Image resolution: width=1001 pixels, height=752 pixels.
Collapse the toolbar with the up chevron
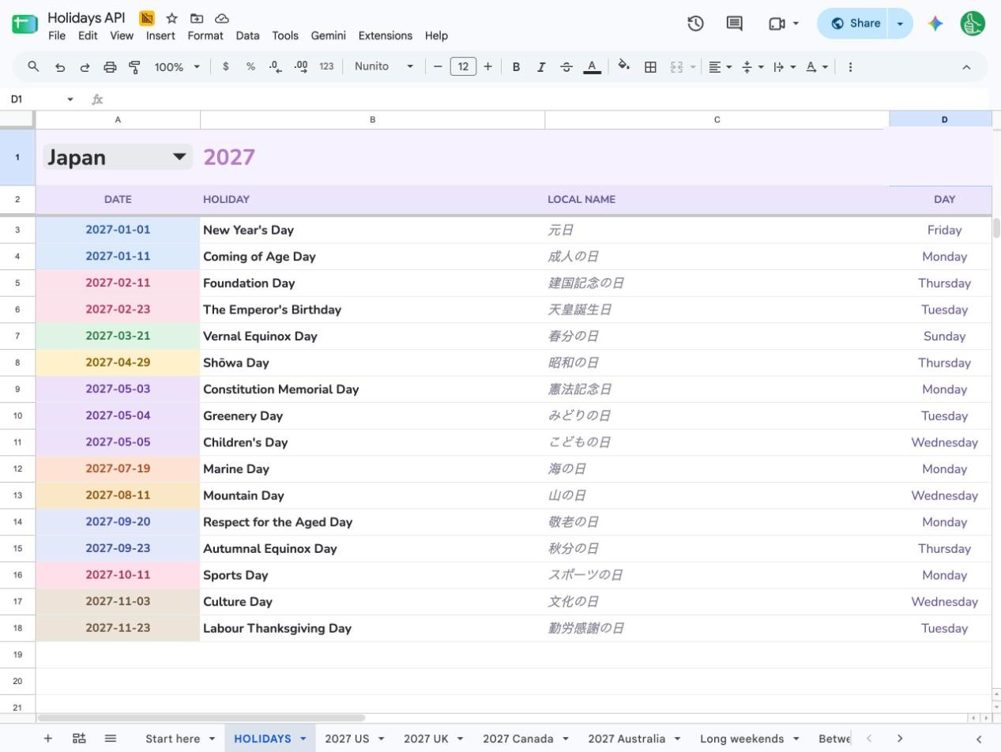966,67
